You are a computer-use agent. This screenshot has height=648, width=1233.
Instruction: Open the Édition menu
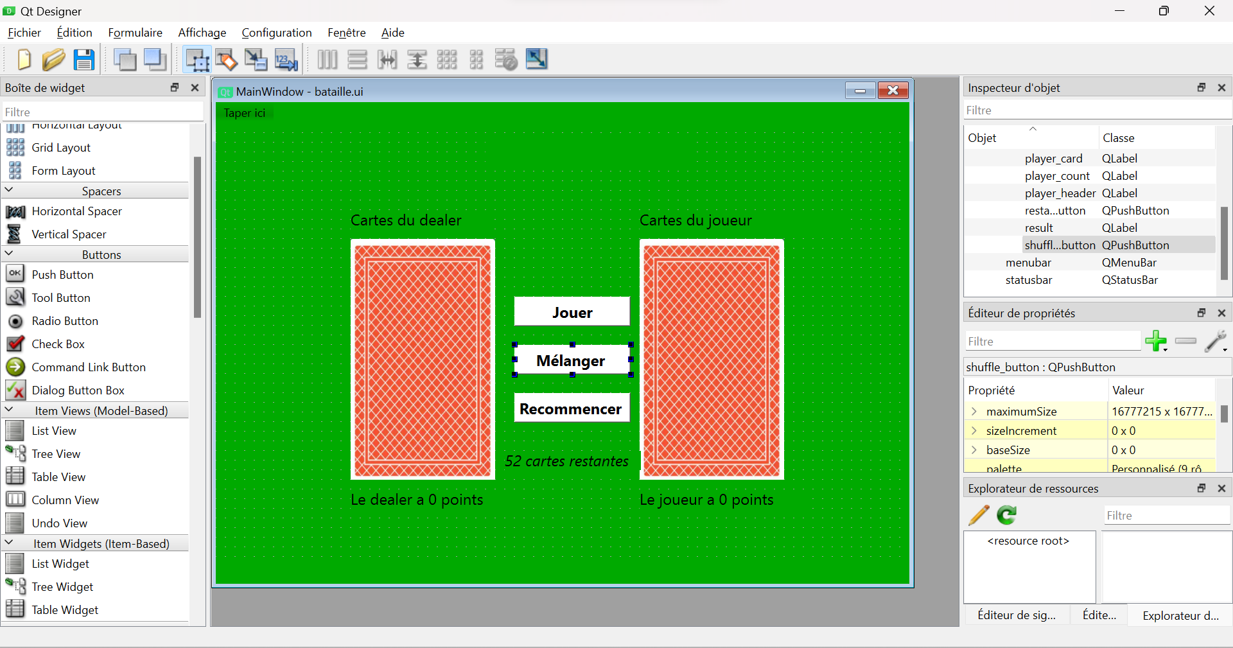[74, 32]
